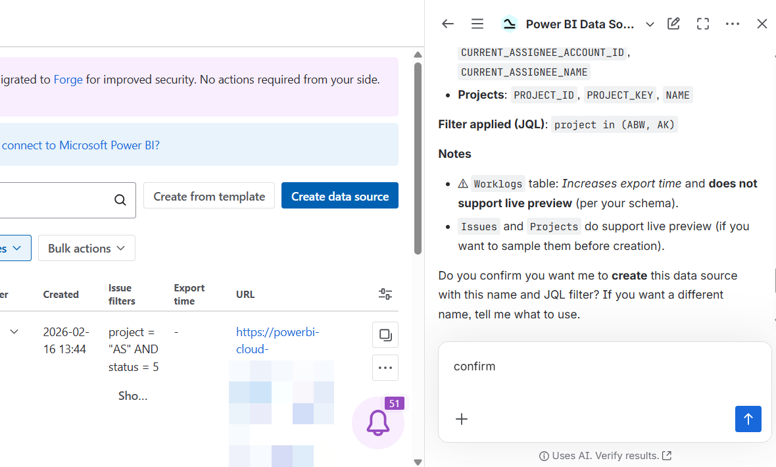Go back using the chat panel arrow
This screenshot has width=776, height=467.
point(447,24)
